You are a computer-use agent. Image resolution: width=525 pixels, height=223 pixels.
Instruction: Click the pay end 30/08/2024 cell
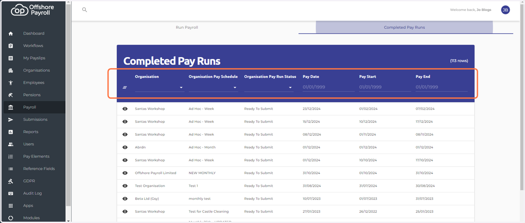pyautogui.click(x=424, y=186)
